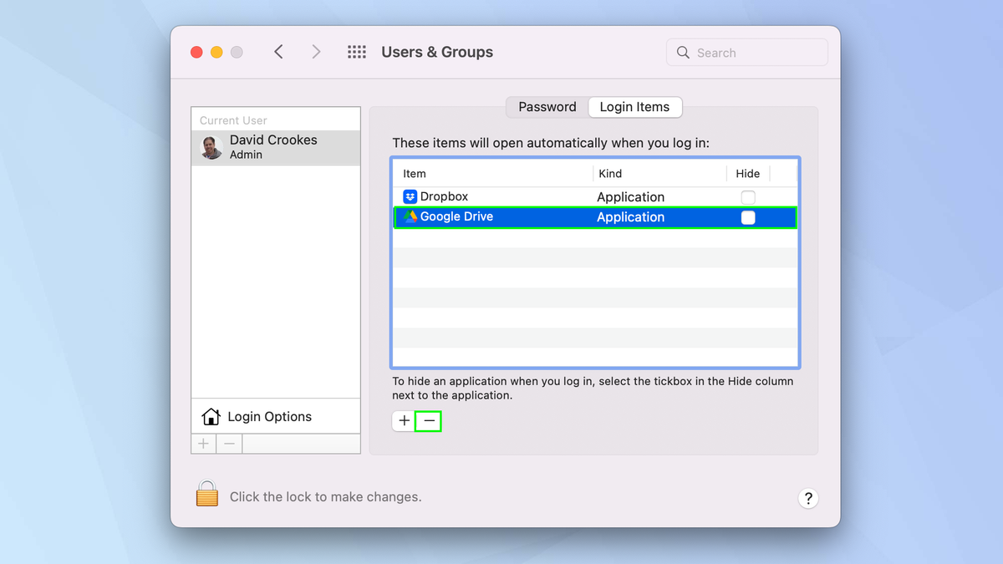Click the show-all preferences grid icon
Image resolution: width=1003 pixels, height=564 pixels.
tap(357, 52)
